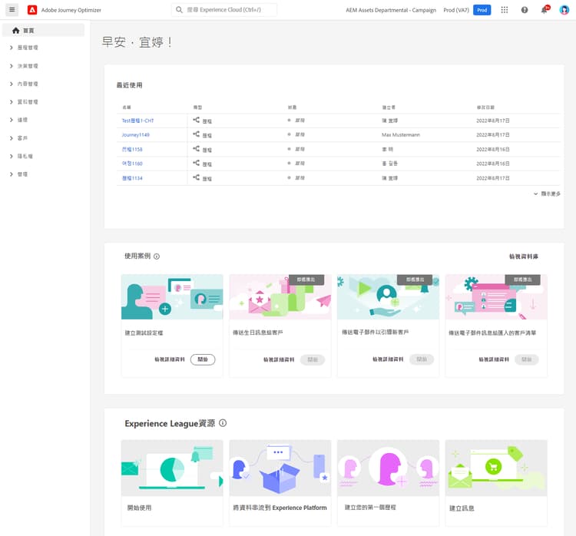Click the 名稱 column header
Viewport: 576px width, 536px height.
tap(127, 108)
